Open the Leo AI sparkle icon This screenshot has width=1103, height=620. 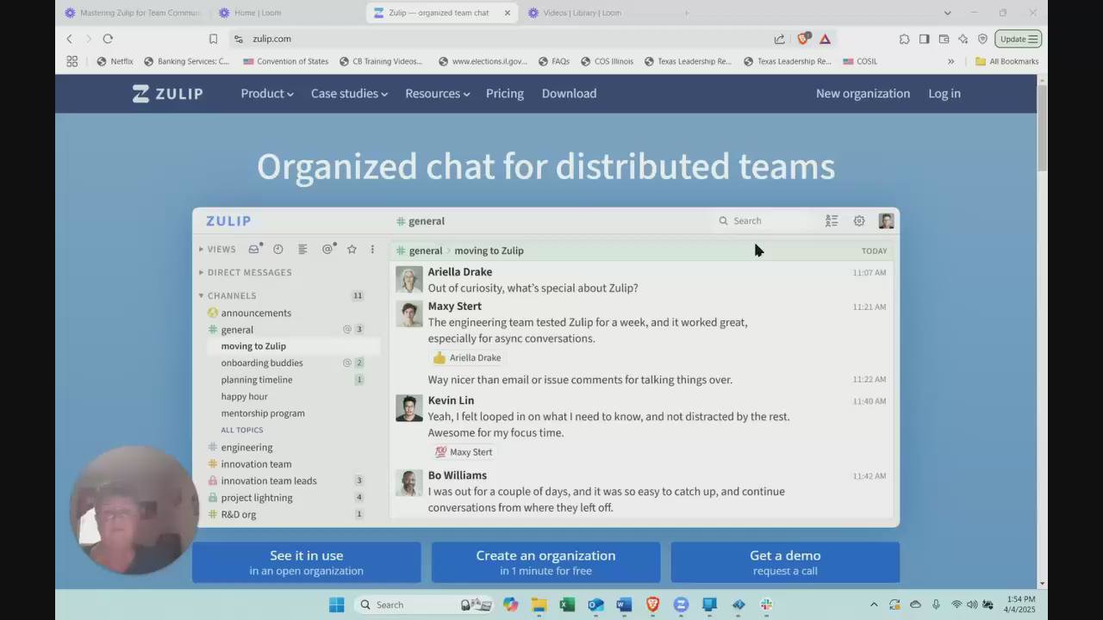pyautogui.click(x=963, y=39)
